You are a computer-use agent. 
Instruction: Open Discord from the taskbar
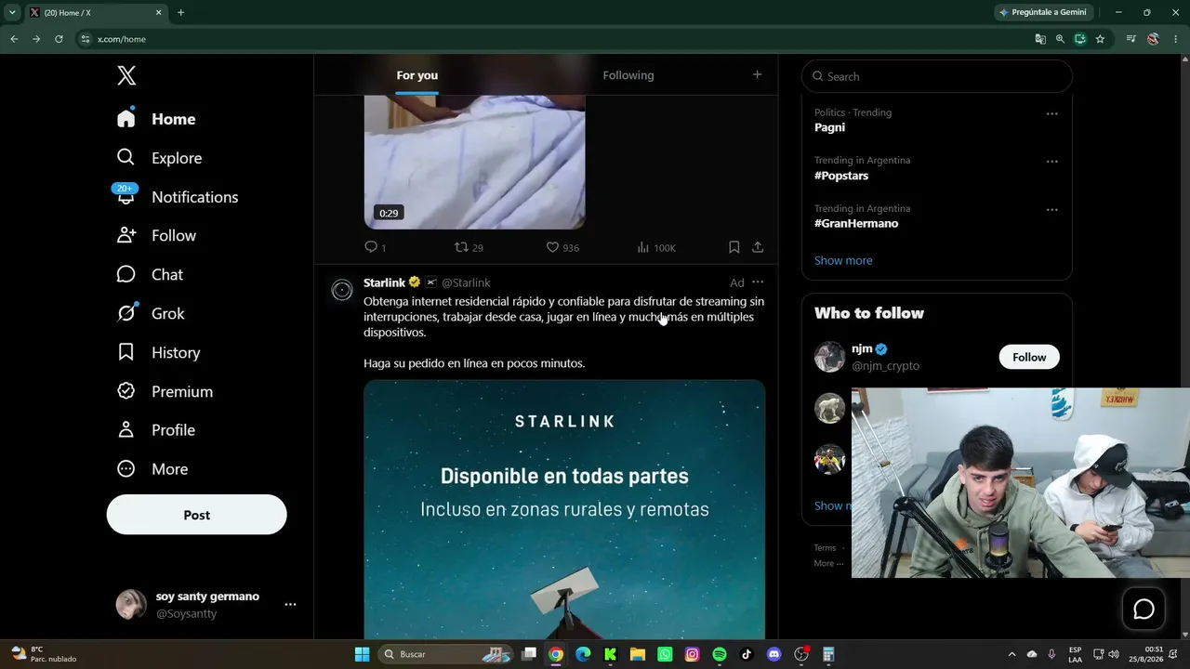pos(774,654)
